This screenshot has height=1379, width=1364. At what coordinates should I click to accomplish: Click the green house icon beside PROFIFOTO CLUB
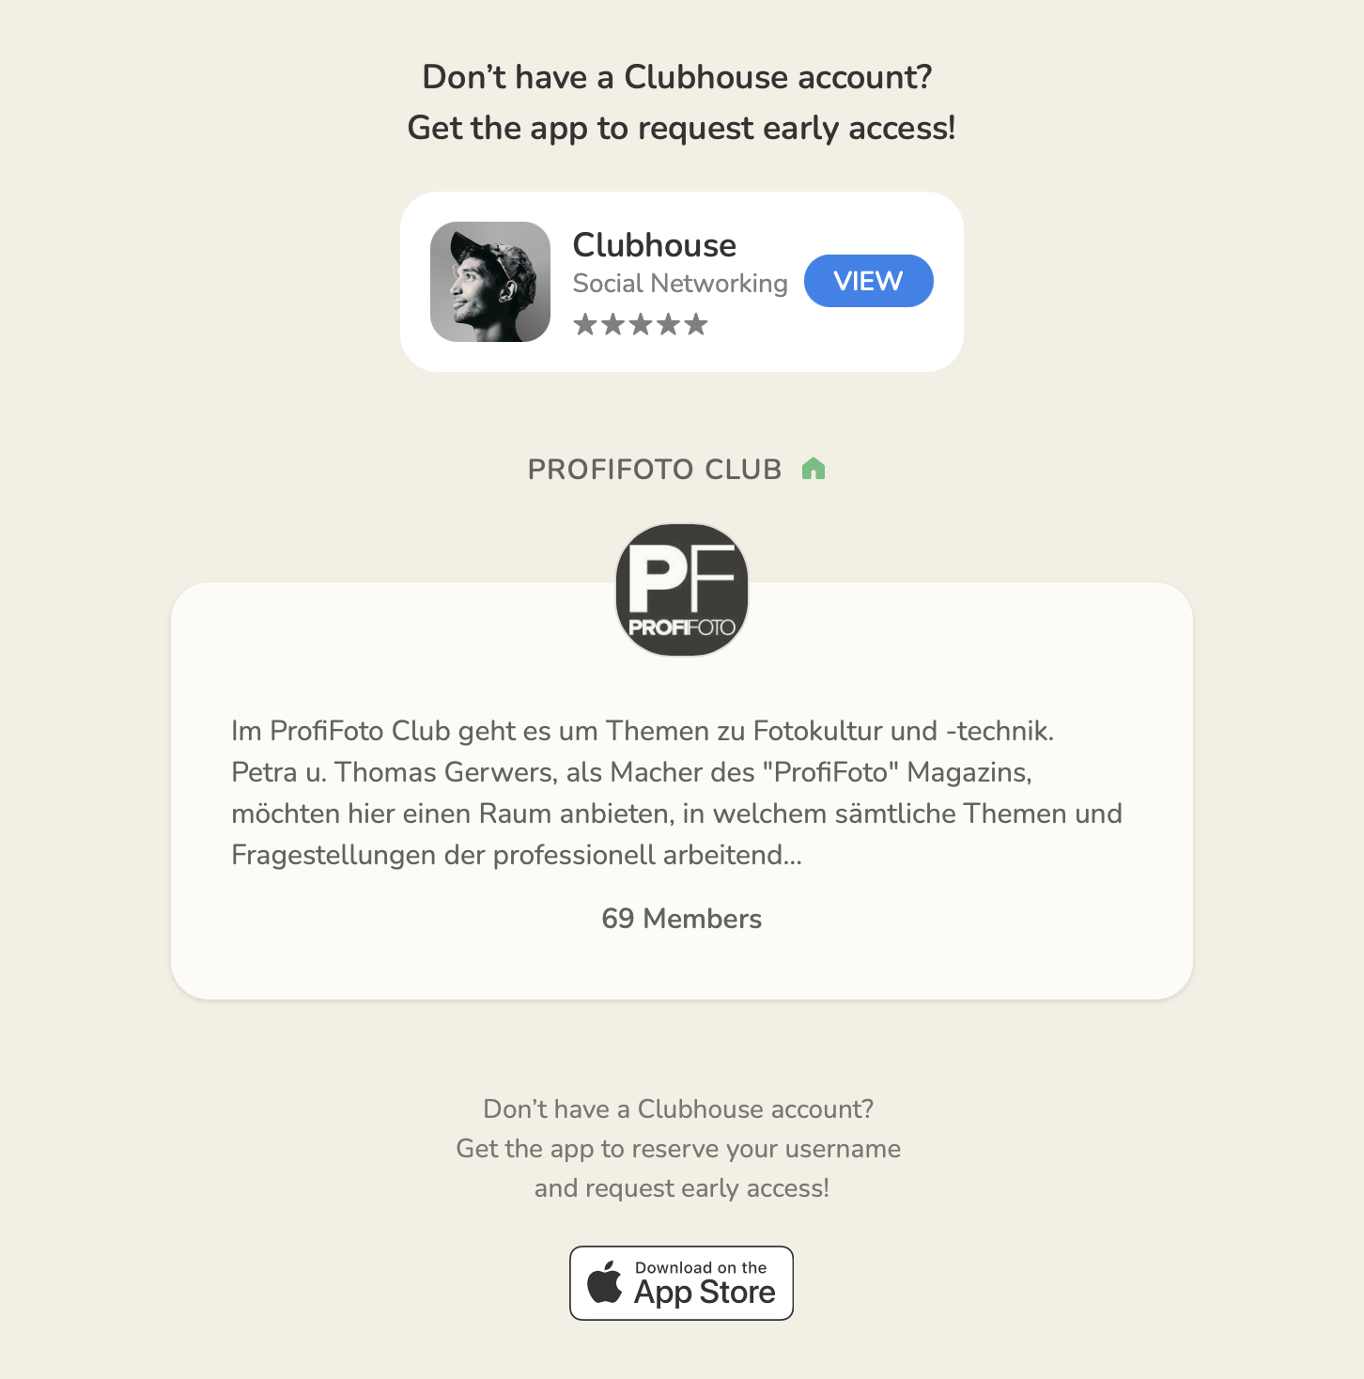pos(814,469)
